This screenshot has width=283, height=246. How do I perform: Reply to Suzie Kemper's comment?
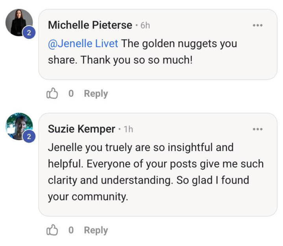coord(96,230)
